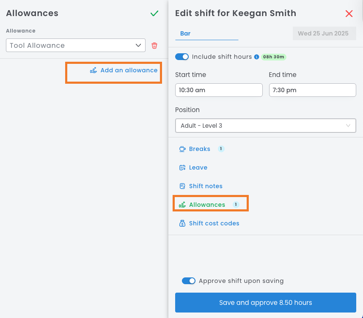Click the hand icon next to Add an allowance
363x318 pixels.
pos(93,71)
